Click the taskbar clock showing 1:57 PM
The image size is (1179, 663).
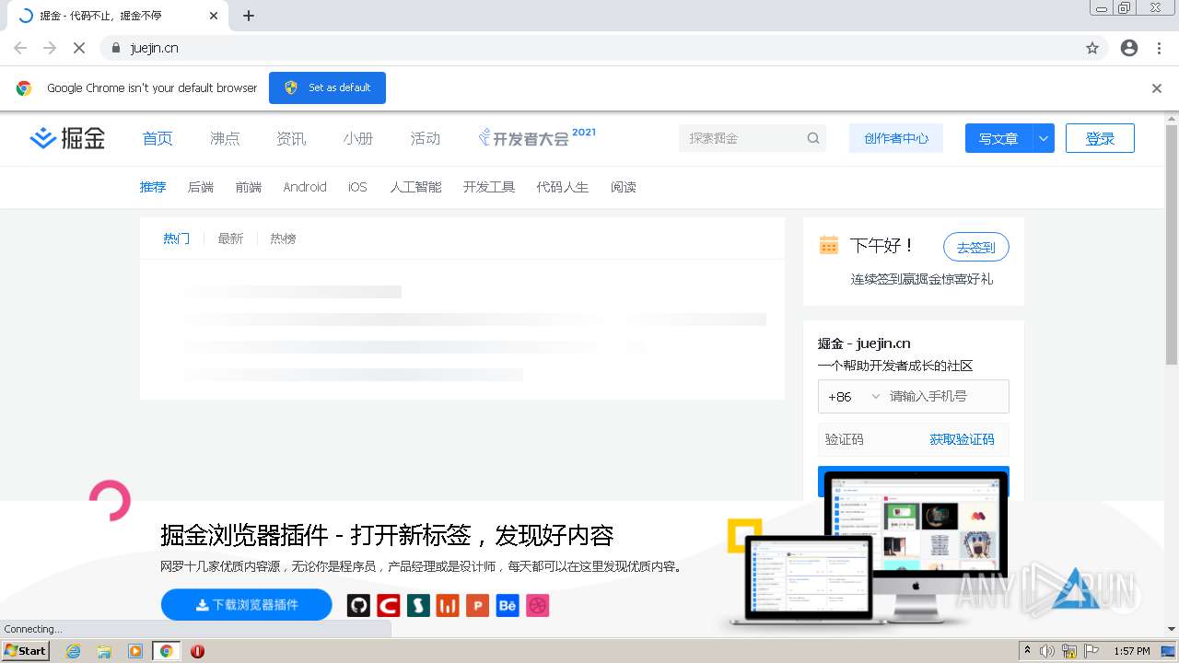click(x=1132, y=651)
